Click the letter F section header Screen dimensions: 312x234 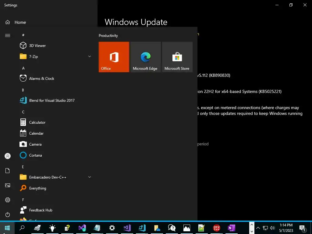coord(23,200)
